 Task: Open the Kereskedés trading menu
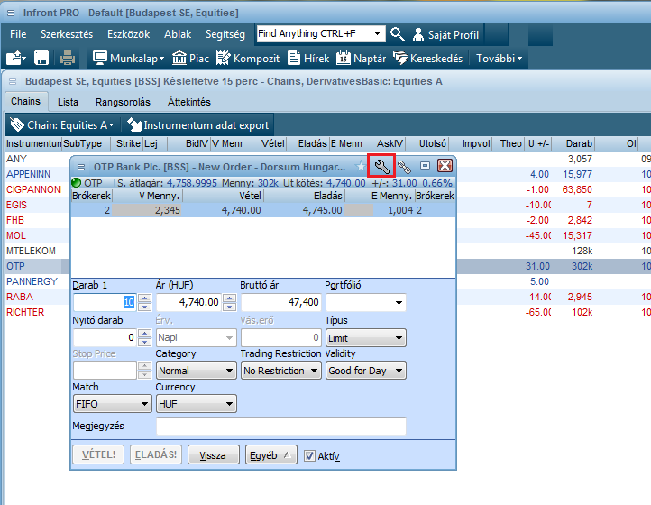point(427,59)
